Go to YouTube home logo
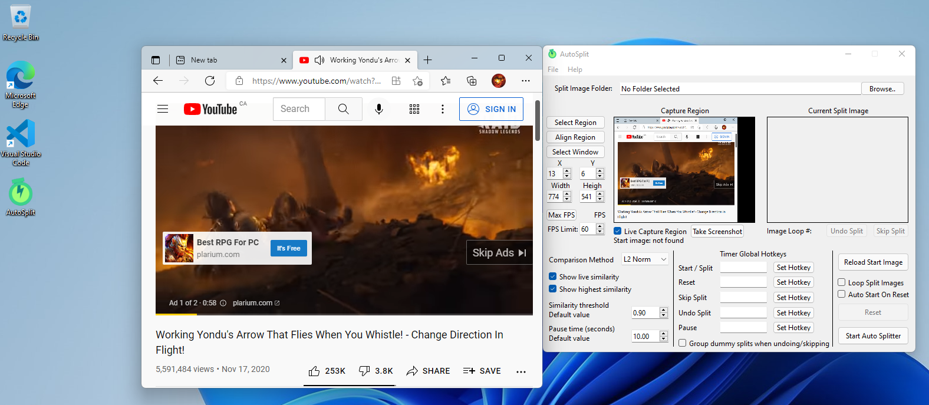Screen dimensions: 929x405 tap(210, 109)
